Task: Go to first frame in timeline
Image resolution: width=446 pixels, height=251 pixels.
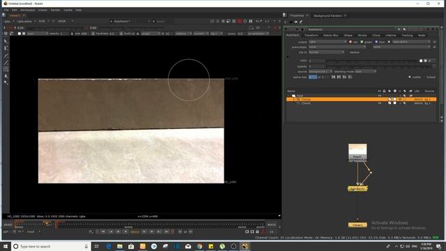Action: [103, 232]
